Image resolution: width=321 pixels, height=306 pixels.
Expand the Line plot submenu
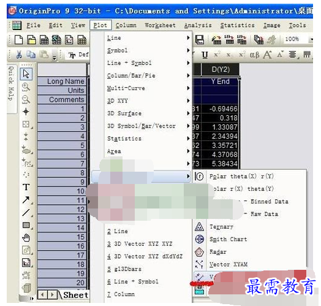[142, 38]
